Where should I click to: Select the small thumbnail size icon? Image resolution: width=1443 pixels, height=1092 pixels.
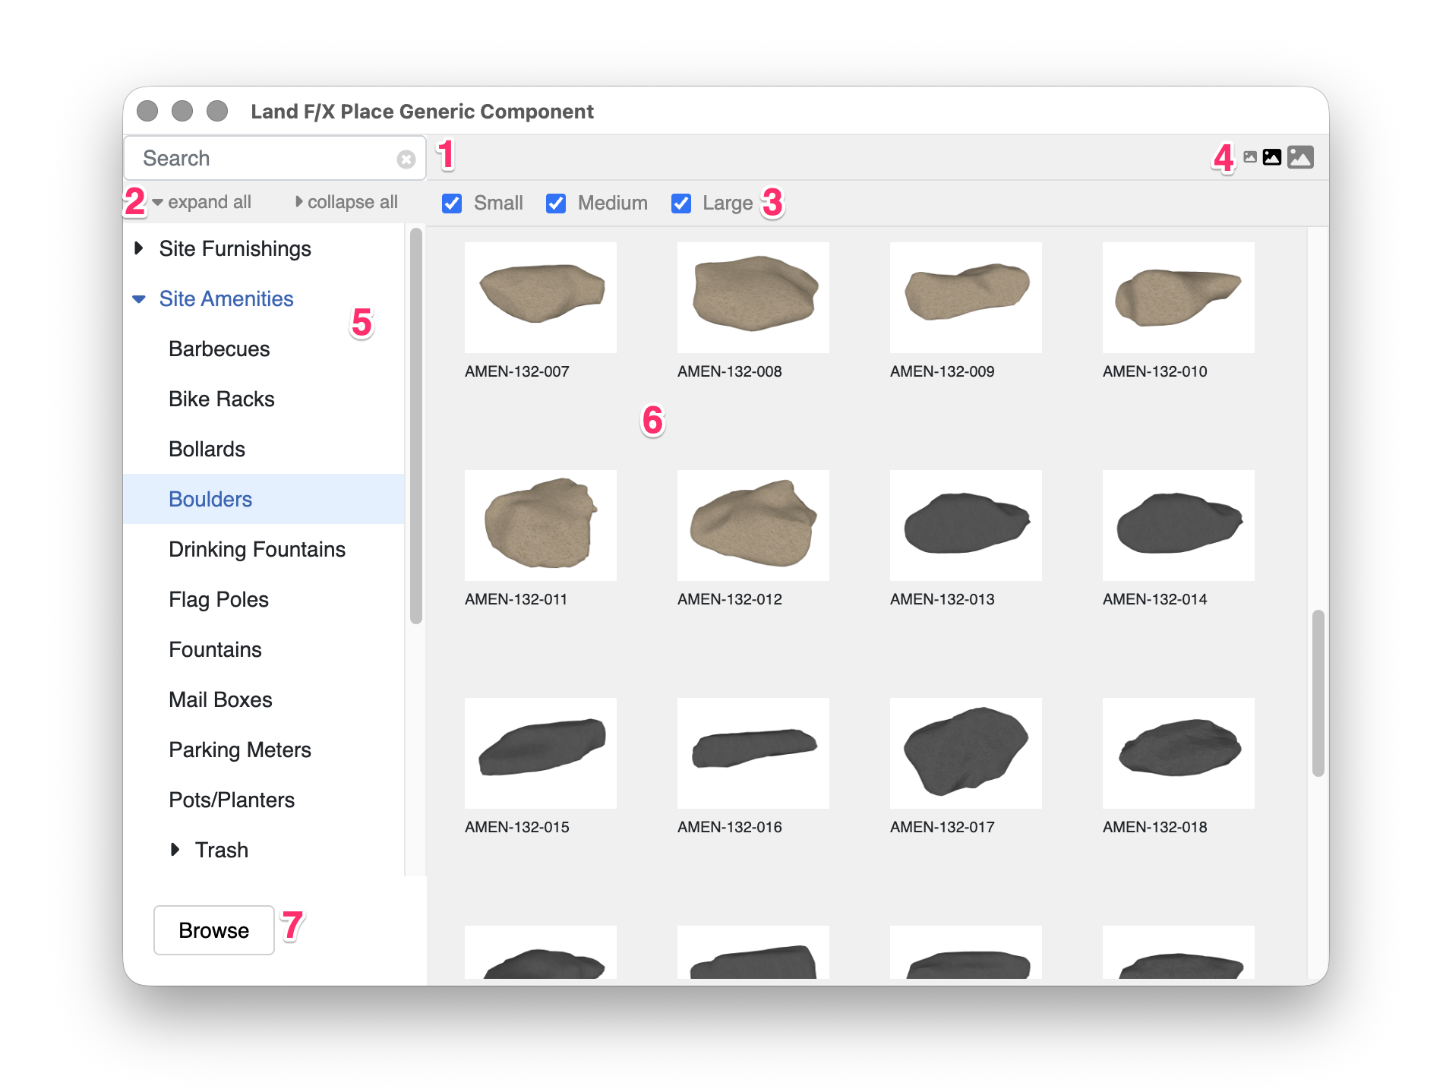[1250, 157]
